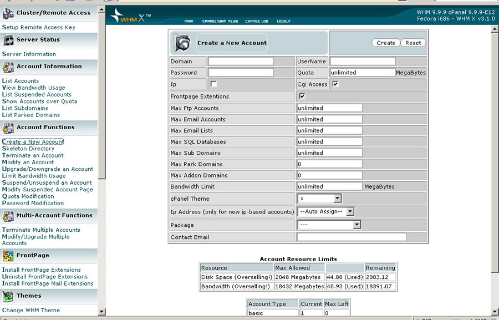The width and height of the screenshot is (499, 320).
Task: Click the Max Addon Domains field
Action: (330, 175)
